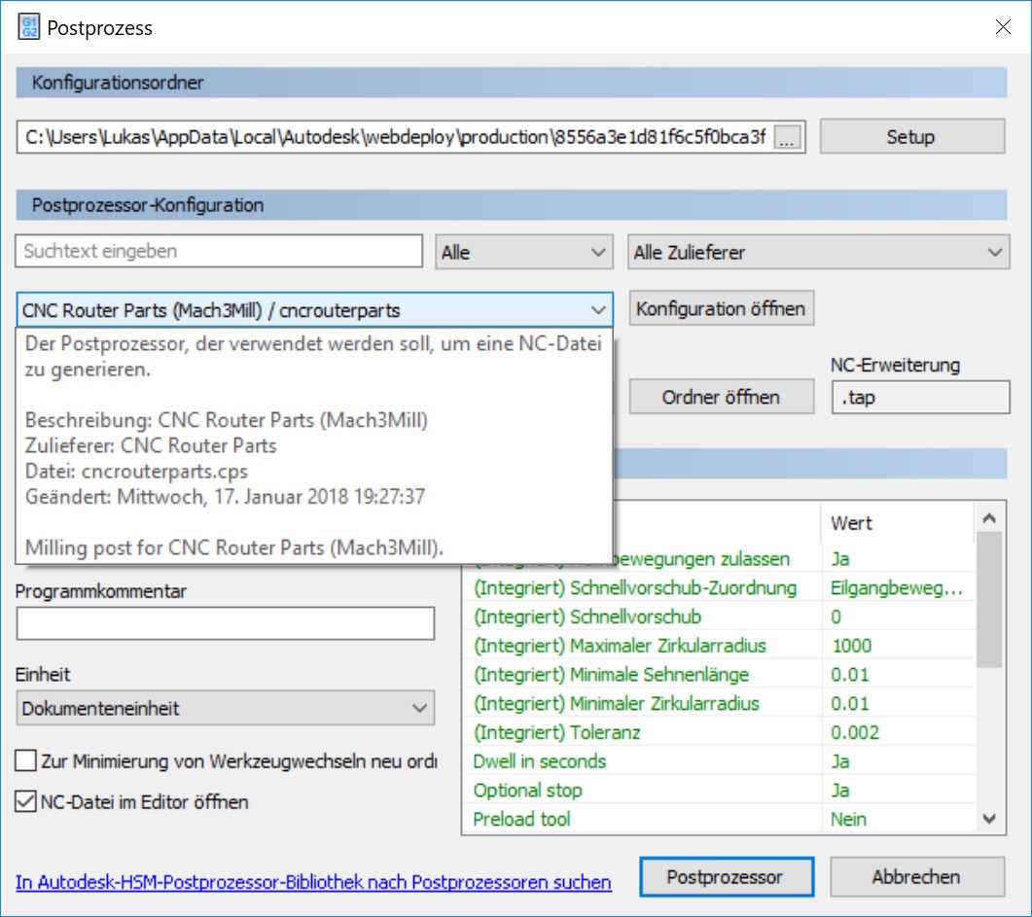The width and height of the screenshot is (1032, 917).
Task: Expand the CNC Router Parts postprocessor dropdown
Action: [314, 310]
